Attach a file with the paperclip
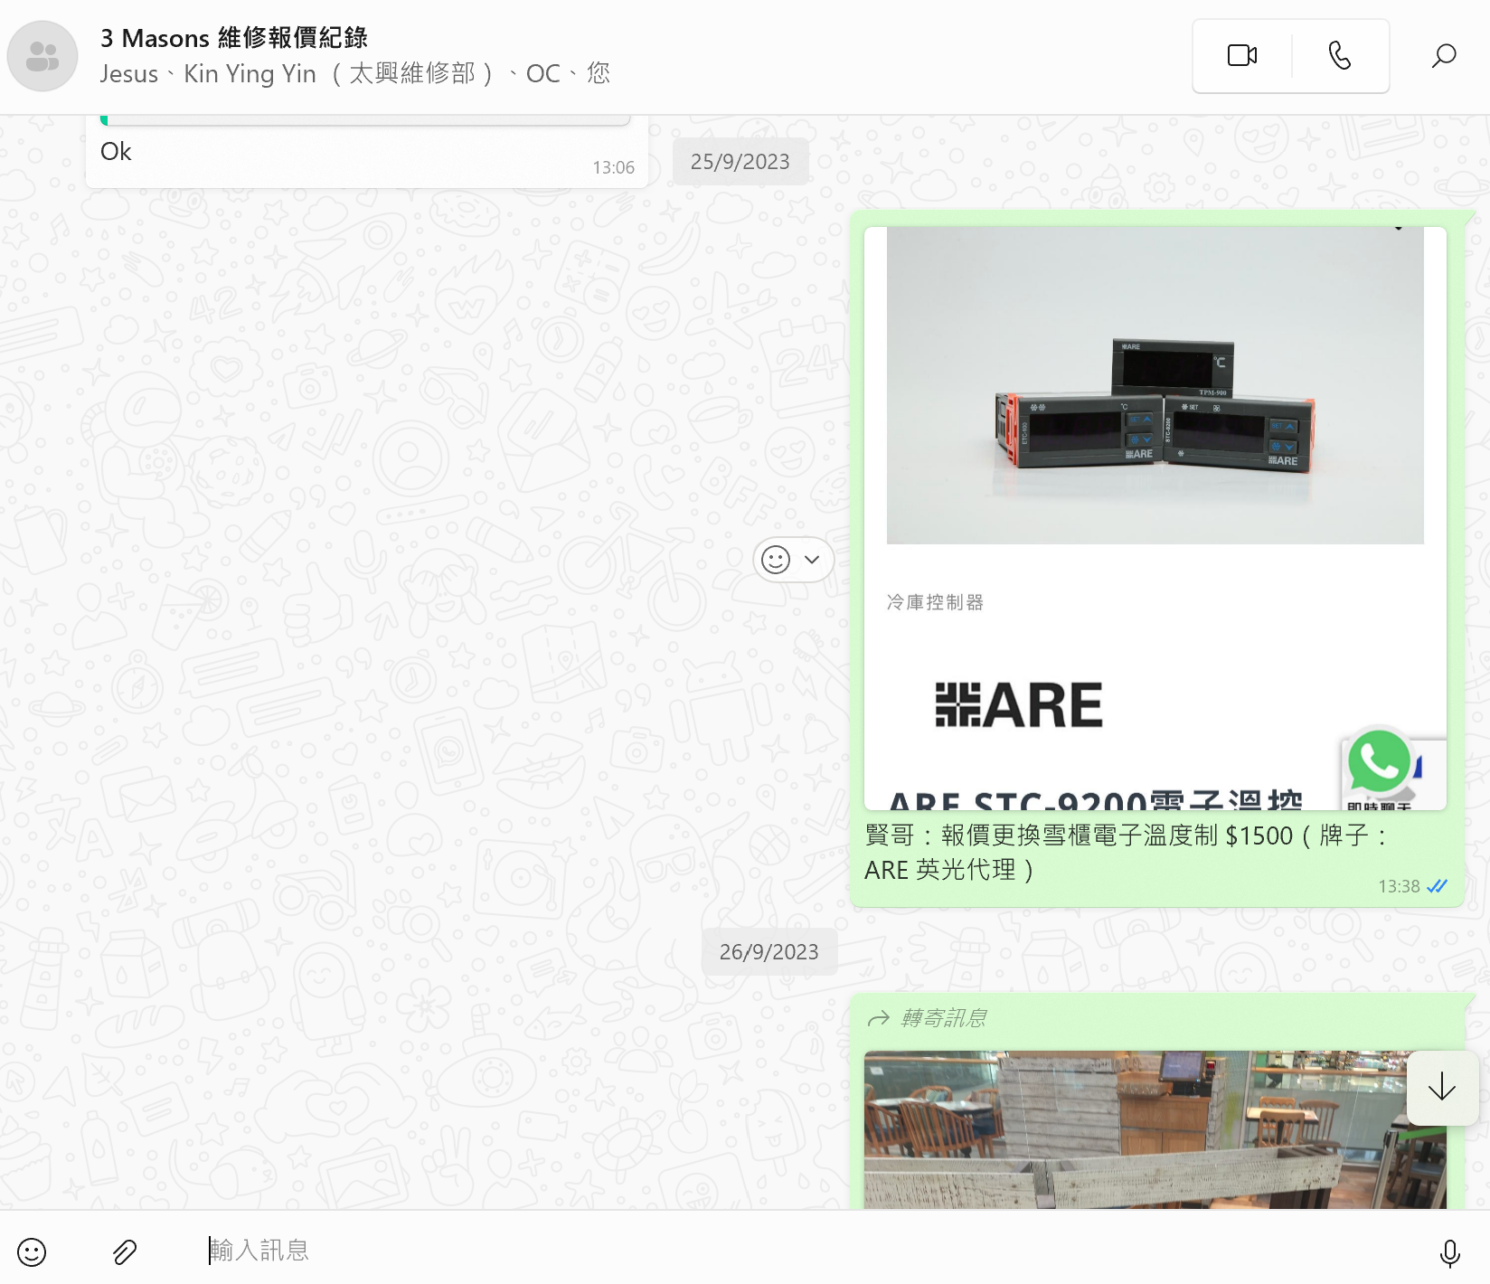This screenshot has height=1284, width=1490. (125, 1251)
